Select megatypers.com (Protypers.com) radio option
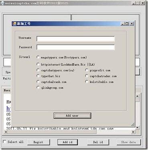This screenshot has width=148, height=150. pos(38,58)
